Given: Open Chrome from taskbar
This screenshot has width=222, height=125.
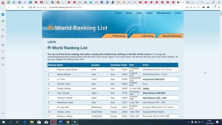Looking at the screenshot, I should pyautogui.click(x=68, y=122).
